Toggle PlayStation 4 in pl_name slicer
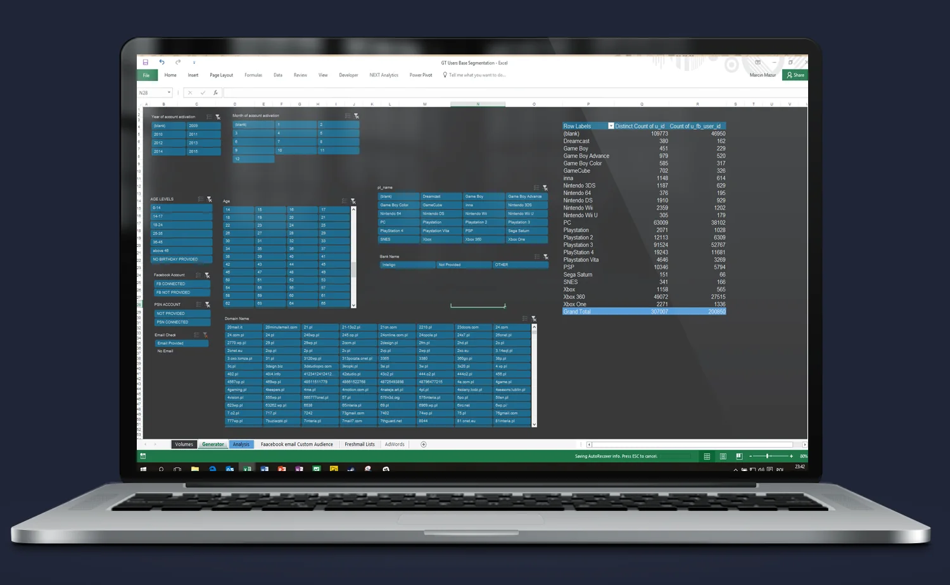This screenshot has height=585, width=950. [x=398, y=231]
